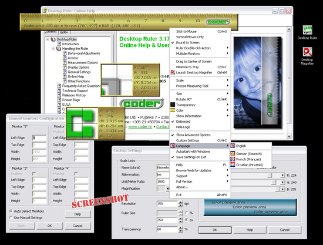Viewport: 323px width, 245px height.
Task: Click the Croatian flag icon in the language submenu
Action: pyautogui.click(x=233, y=165)
